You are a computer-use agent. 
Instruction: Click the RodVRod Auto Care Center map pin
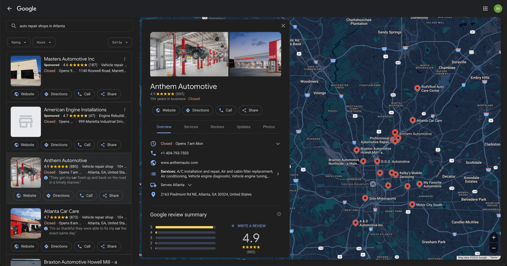[417, 88]
